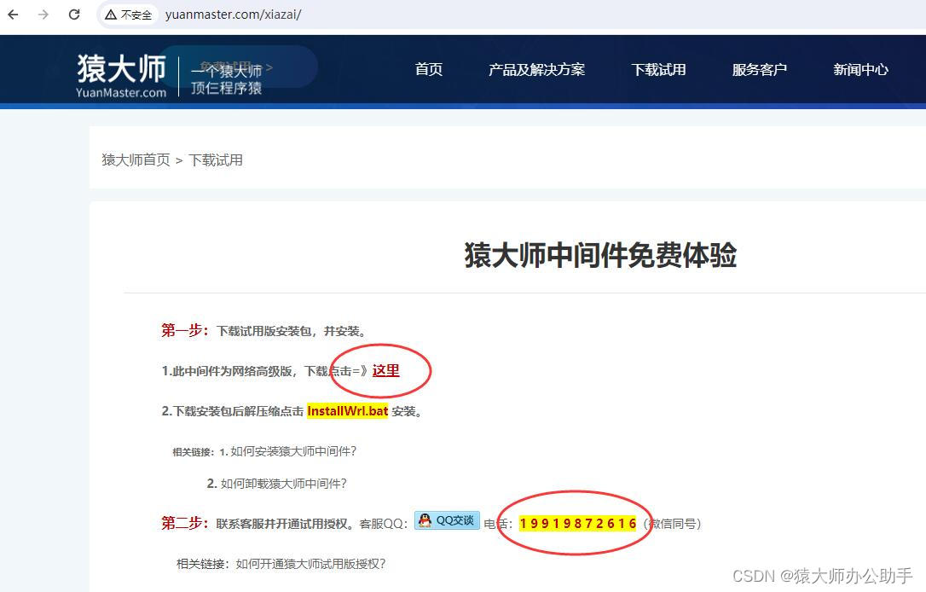Screen dimensions: 926x592
Task: Click the 一个猿大师 顶仨程序猿 slogan
Action: pos(227,79)
